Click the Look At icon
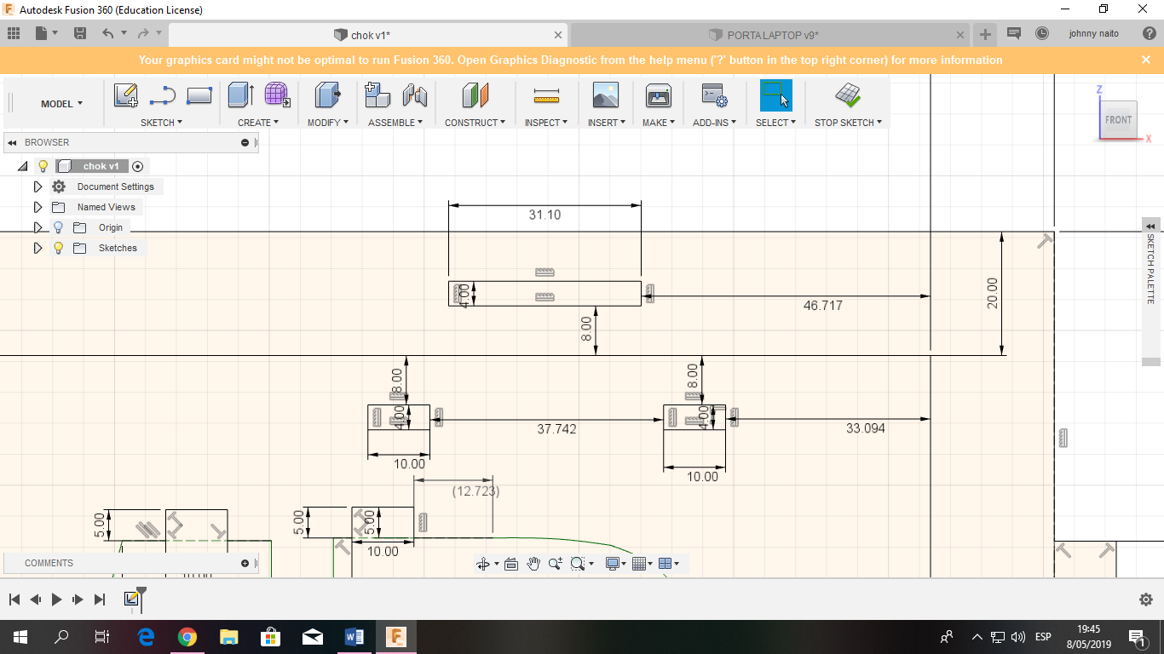The height and width of the screenshot is (654, 1164). [x=511, y=563]
